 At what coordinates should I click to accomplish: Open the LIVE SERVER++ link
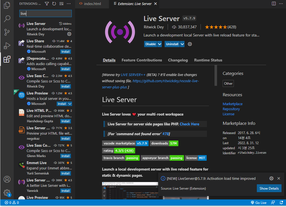(x=133, y=75)
